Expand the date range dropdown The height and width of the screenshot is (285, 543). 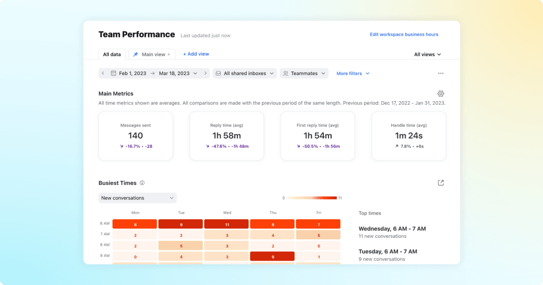pos(195,74)
